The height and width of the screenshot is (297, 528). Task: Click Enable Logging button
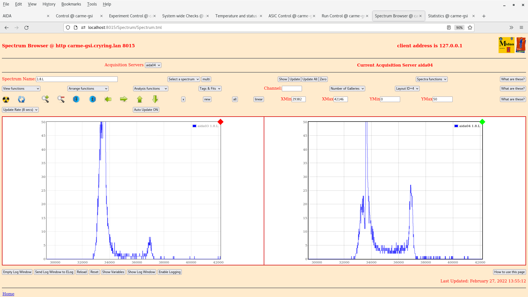[169, 272]
